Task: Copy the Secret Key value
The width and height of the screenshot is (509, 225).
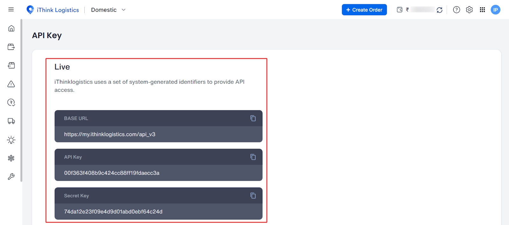Action: pos(253,196)
